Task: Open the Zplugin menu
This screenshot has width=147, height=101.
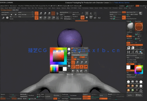Action: (x=121, y=8)
